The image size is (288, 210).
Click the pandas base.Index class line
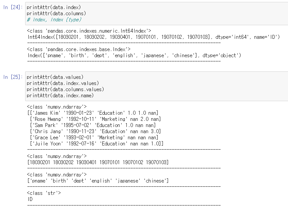[x=79, y=49]
